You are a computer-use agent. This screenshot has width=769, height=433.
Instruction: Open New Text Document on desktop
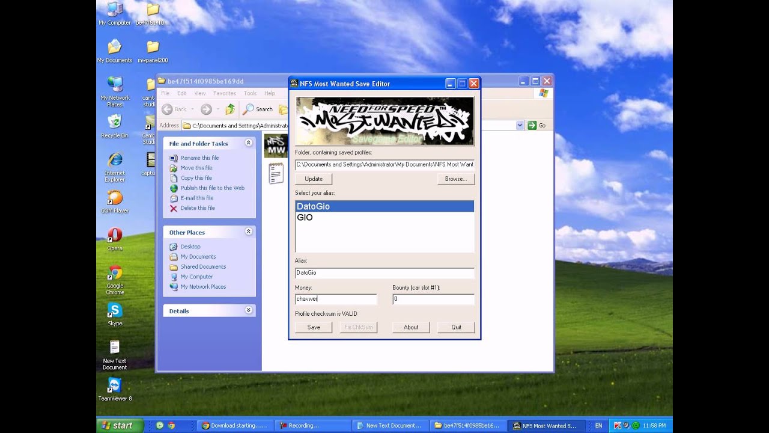coord(115,355)
